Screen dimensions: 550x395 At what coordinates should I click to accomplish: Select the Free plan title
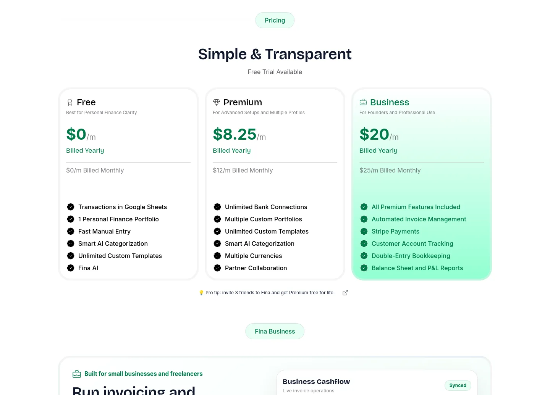tap(86, 102)
